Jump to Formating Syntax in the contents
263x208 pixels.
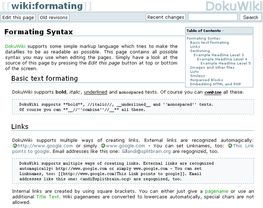coord(204,39)
